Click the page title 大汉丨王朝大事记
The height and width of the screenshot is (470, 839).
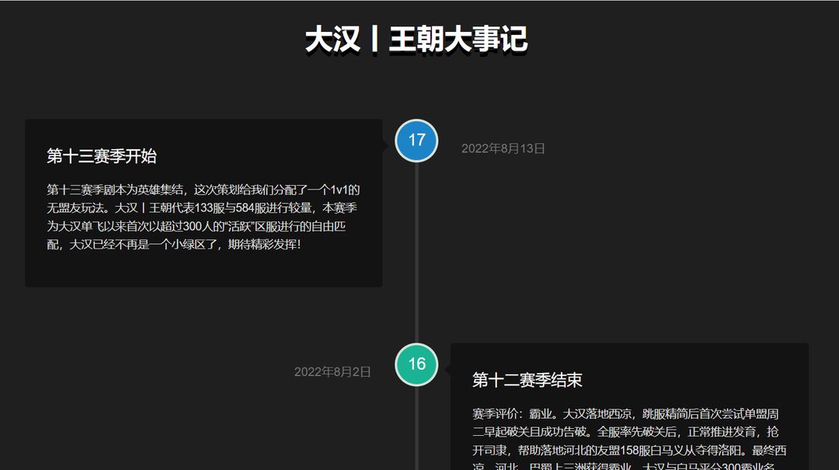point(417,40)
